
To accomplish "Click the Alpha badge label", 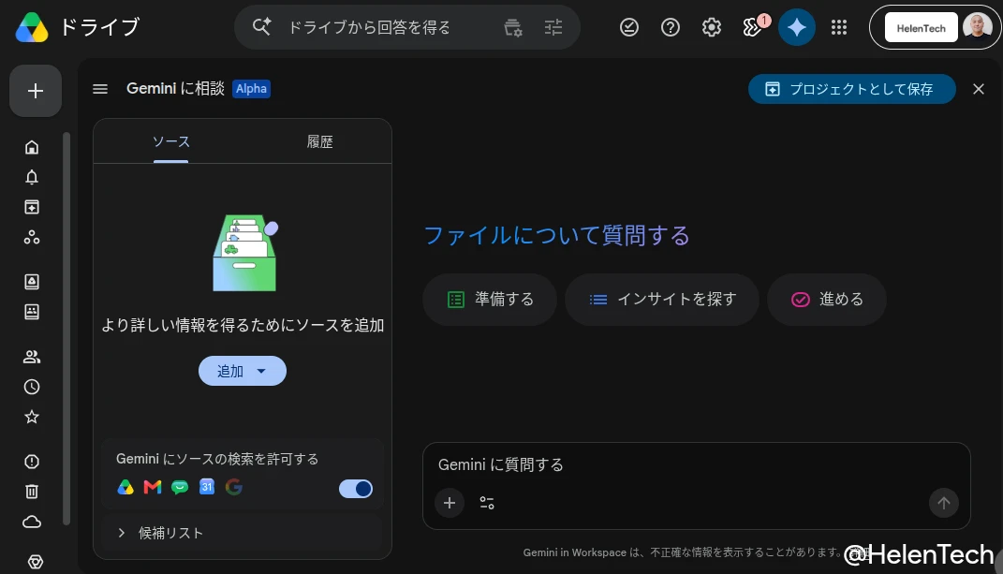I will [251, 89].
